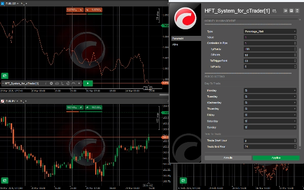This screenshot has height=190, width=304.
Task: Open the Thursday dropdown
Action: [x=270, y=109]
